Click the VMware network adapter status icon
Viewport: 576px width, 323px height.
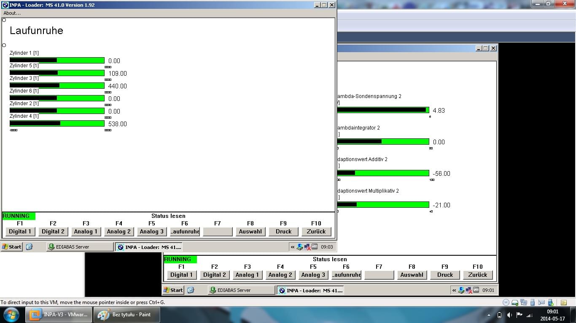pos(524,302)
